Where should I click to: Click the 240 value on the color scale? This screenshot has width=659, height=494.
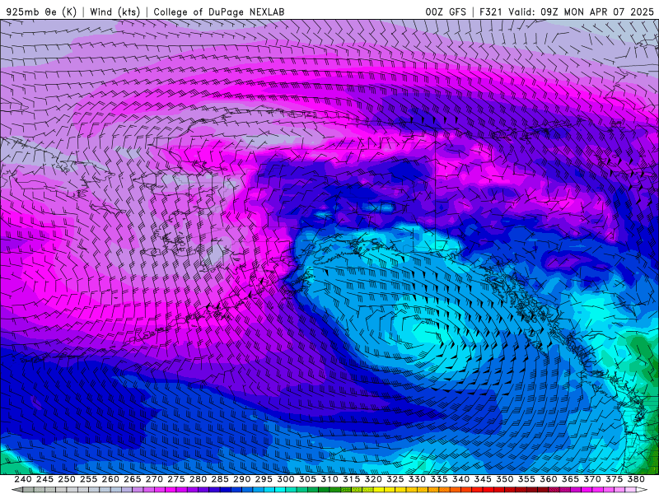pyautogui.click(x=23, y=479)
